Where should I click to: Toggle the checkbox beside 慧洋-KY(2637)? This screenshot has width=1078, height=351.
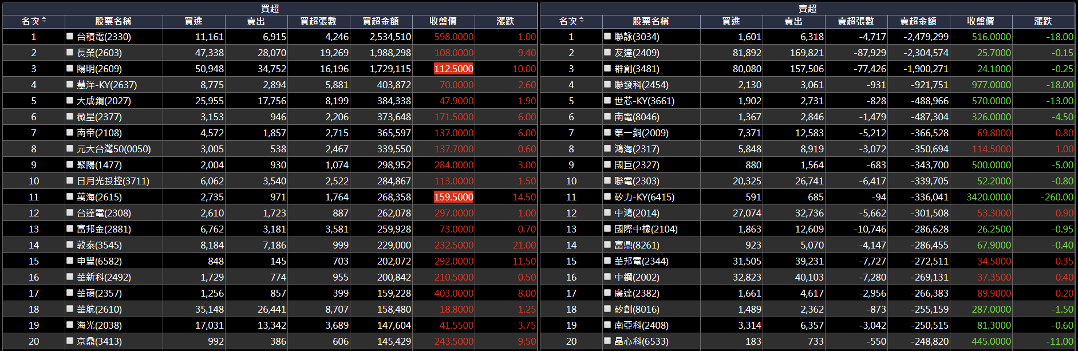tap(70, 84)
